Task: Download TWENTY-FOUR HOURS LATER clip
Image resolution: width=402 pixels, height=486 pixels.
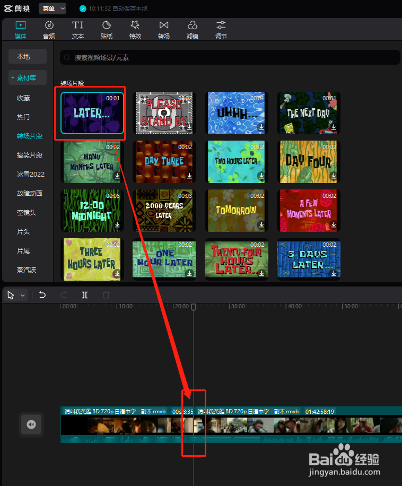Action: point(261,273)
